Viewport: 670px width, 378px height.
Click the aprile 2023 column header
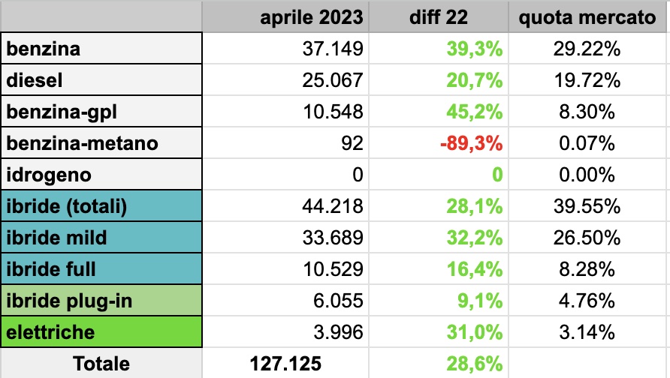point(285,16)
